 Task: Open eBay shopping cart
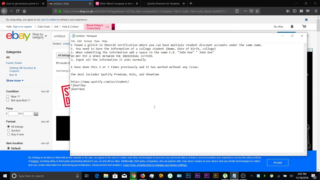pyautogui.click(x=304, y=26)
